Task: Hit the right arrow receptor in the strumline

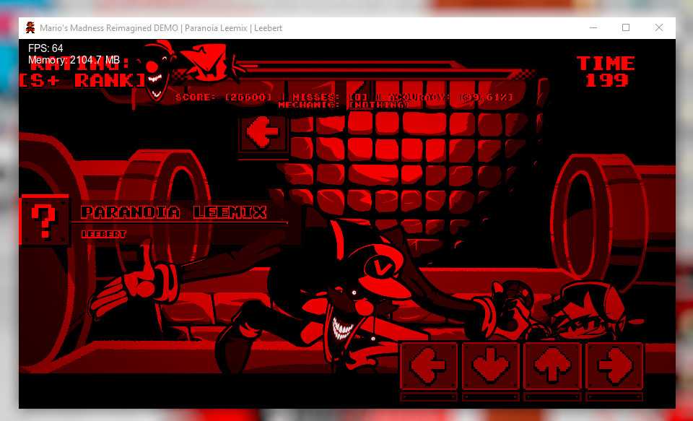Action: (x=614, y=365)
